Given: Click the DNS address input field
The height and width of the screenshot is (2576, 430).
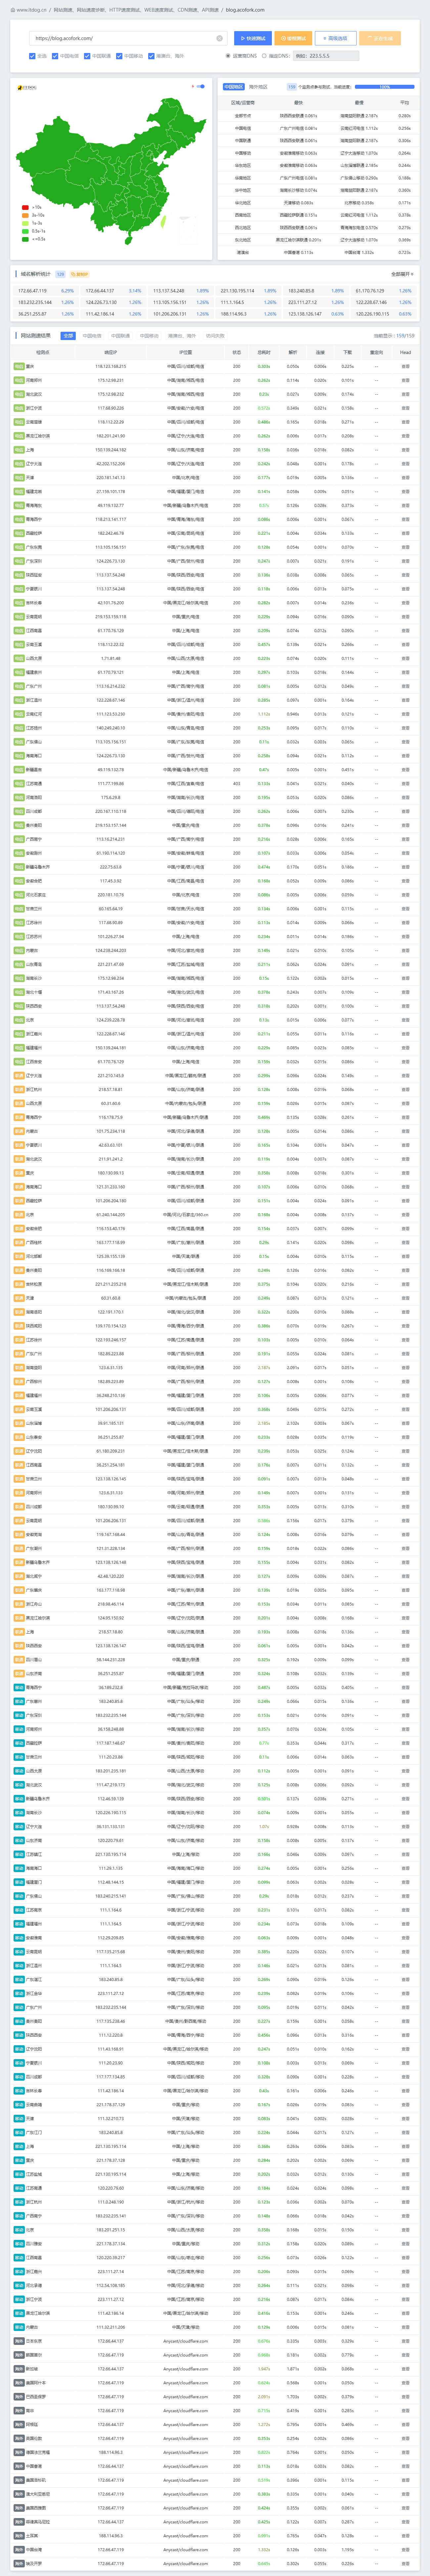Looking at the screenshot, I should click(326, 56).
